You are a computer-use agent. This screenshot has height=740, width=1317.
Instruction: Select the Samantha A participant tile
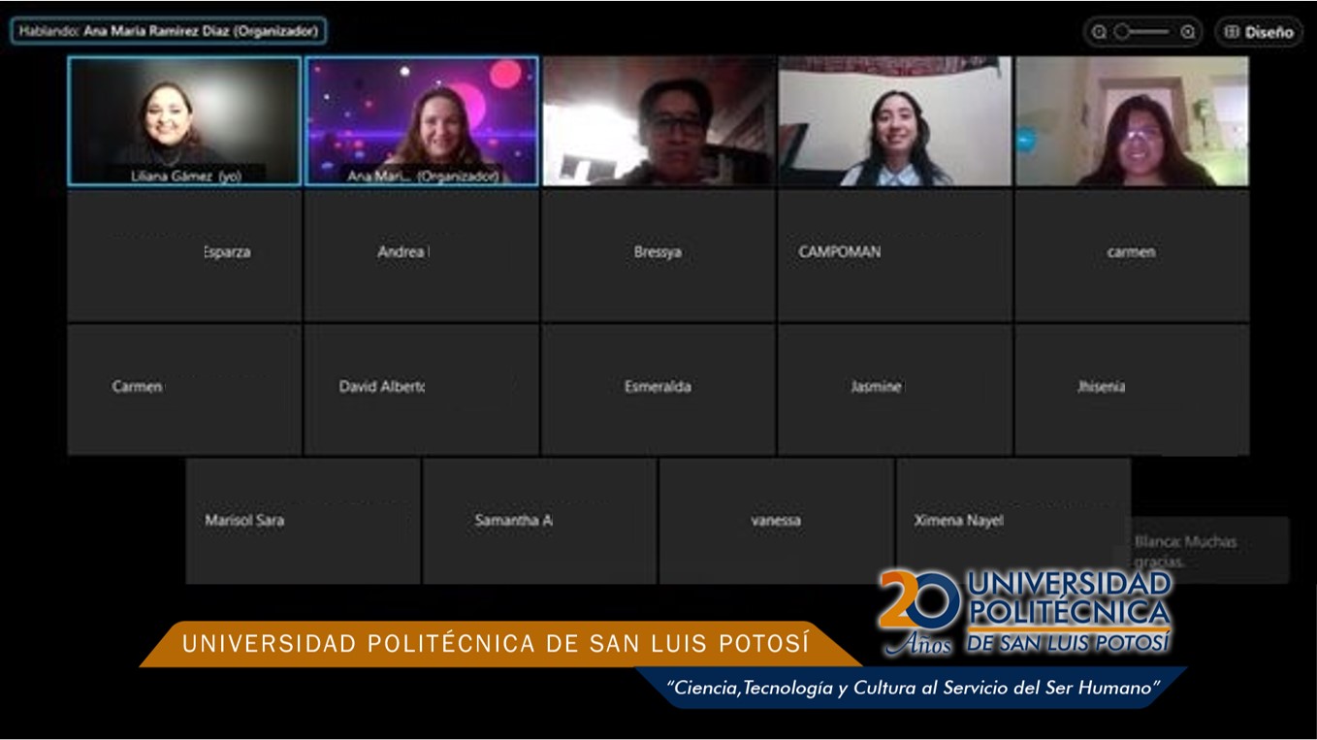[540, 522]
